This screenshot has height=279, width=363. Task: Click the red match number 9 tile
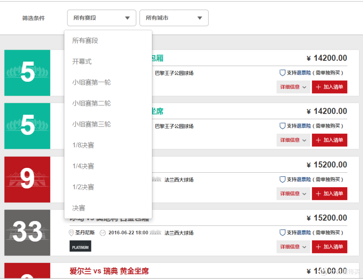[27, 179]
